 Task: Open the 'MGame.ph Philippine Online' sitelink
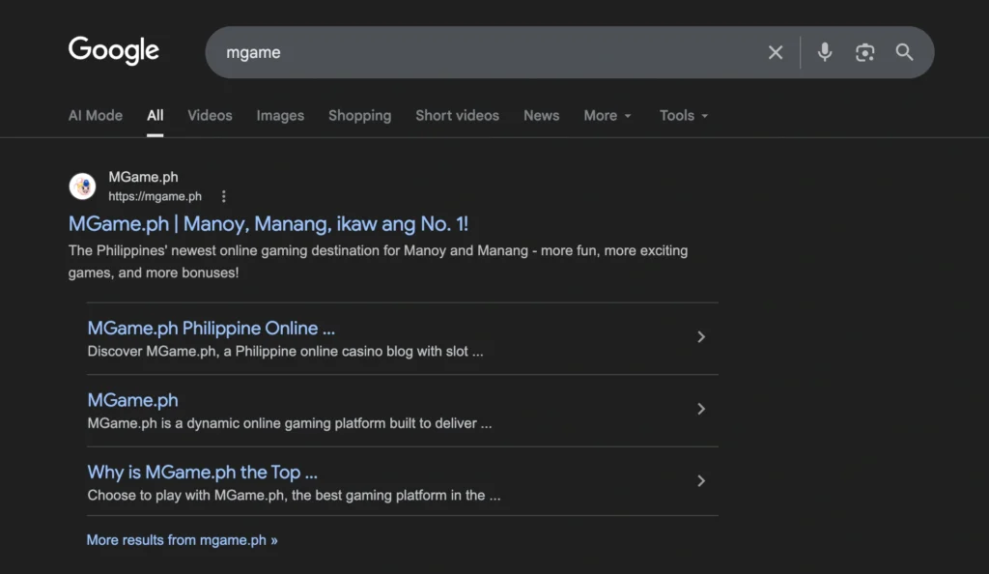click(211, 328)
